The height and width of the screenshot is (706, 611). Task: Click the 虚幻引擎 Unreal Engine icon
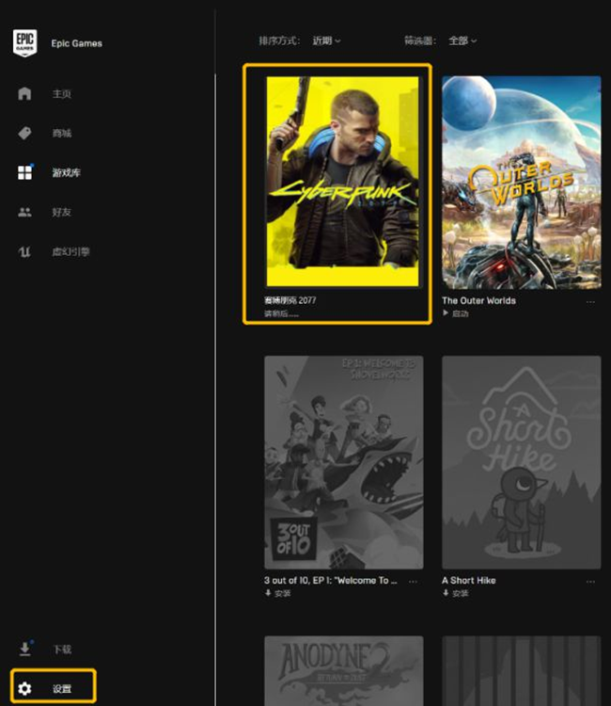24,251
